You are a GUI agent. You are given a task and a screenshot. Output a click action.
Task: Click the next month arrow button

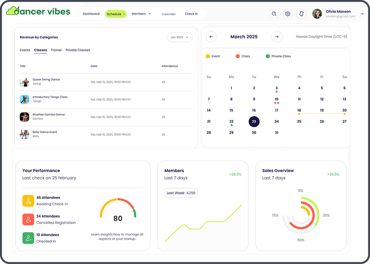(277, 37)
